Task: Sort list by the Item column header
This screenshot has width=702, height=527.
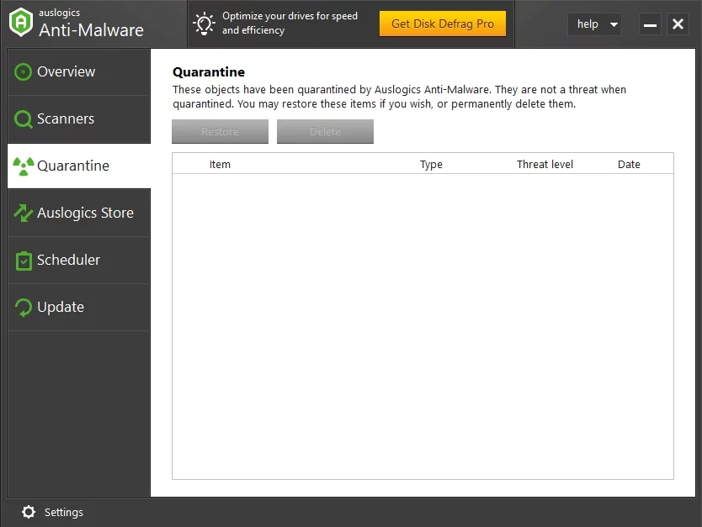Action: point(220,165)
